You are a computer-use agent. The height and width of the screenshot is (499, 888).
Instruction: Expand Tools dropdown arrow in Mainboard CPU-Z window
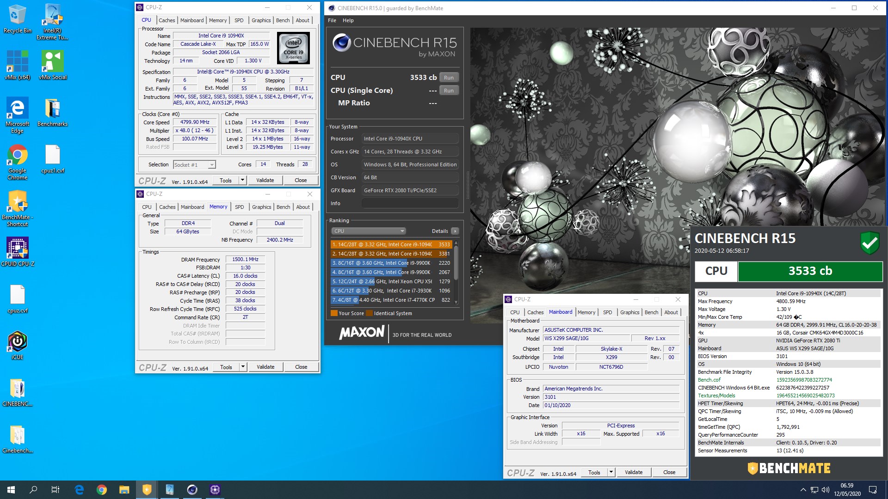coord(611,472)
